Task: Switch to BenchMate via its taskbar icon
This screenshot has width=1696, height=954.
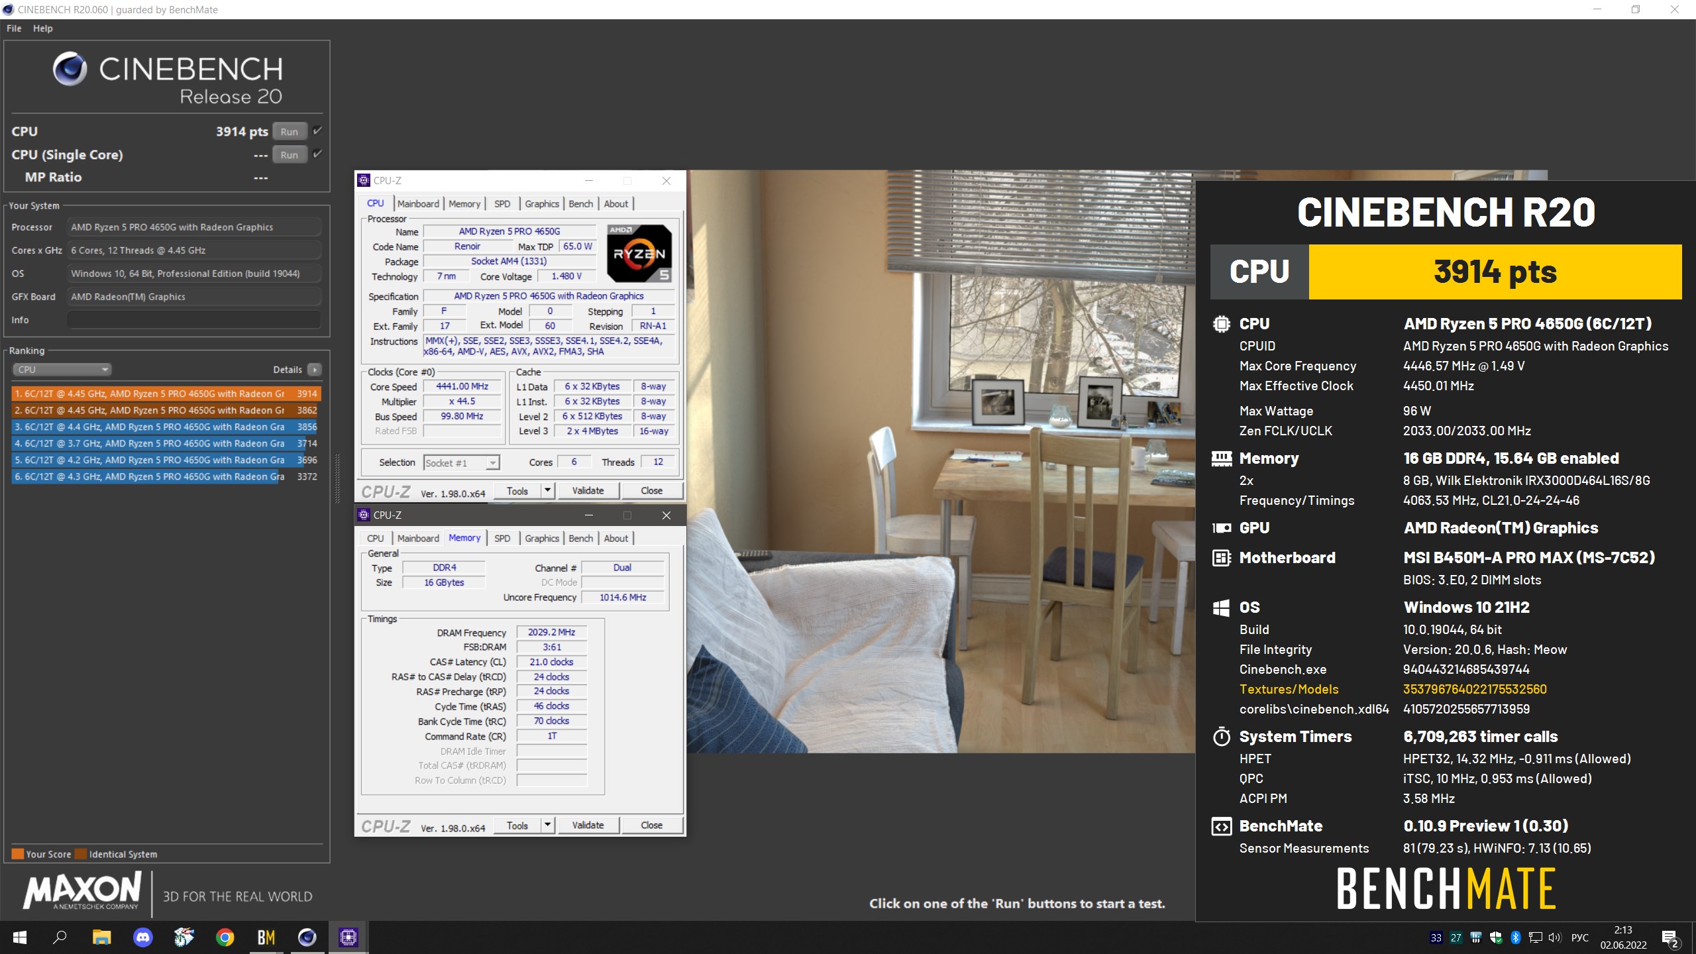Action: [x=266, y=937]
